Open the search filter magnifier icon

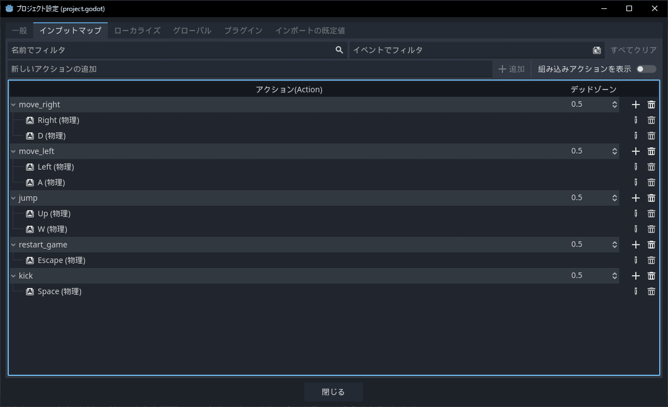(x=339, y=50)
